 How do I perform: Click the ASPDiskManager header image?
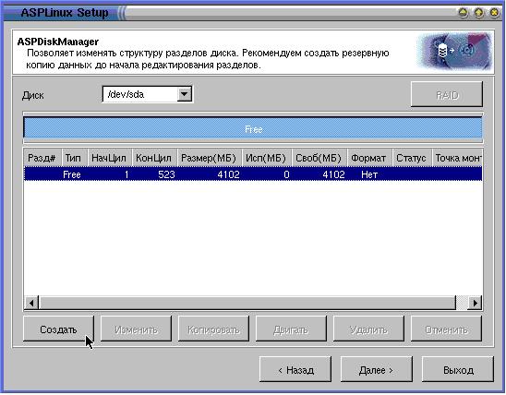454,51
